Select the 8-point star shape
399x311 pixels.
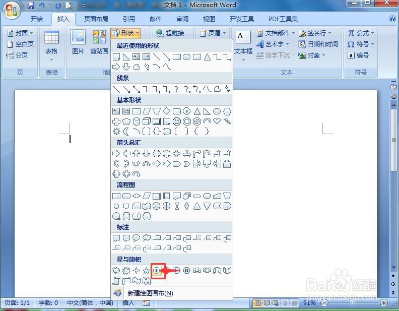pyautogui.click(x=157, y=270)
